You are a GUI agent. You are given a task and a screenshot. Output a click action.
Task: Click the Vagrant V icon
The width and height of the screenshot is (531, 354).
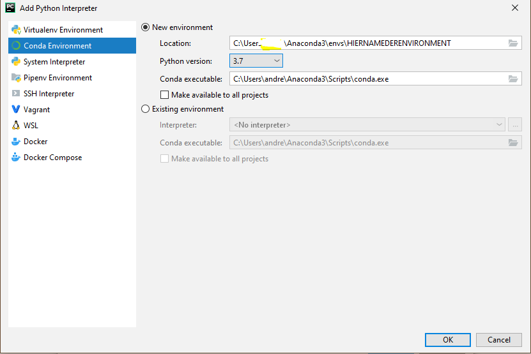coord(16,109)
